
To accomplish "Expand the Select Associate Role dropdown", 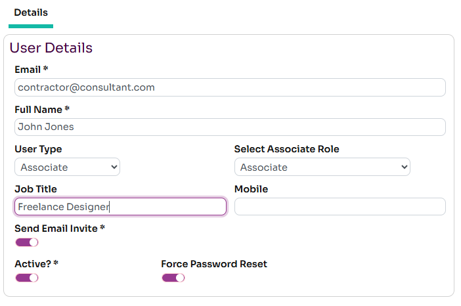I will (322, 167).
